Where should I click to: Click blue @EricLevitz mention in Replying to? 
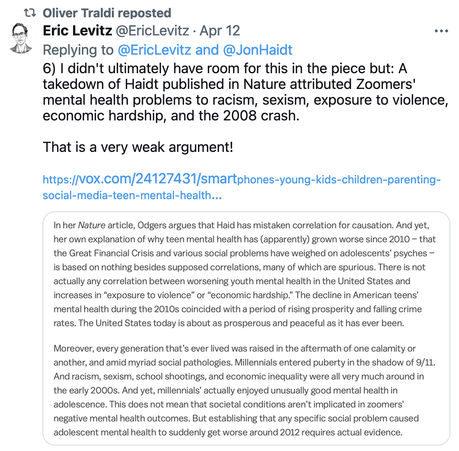154,50
